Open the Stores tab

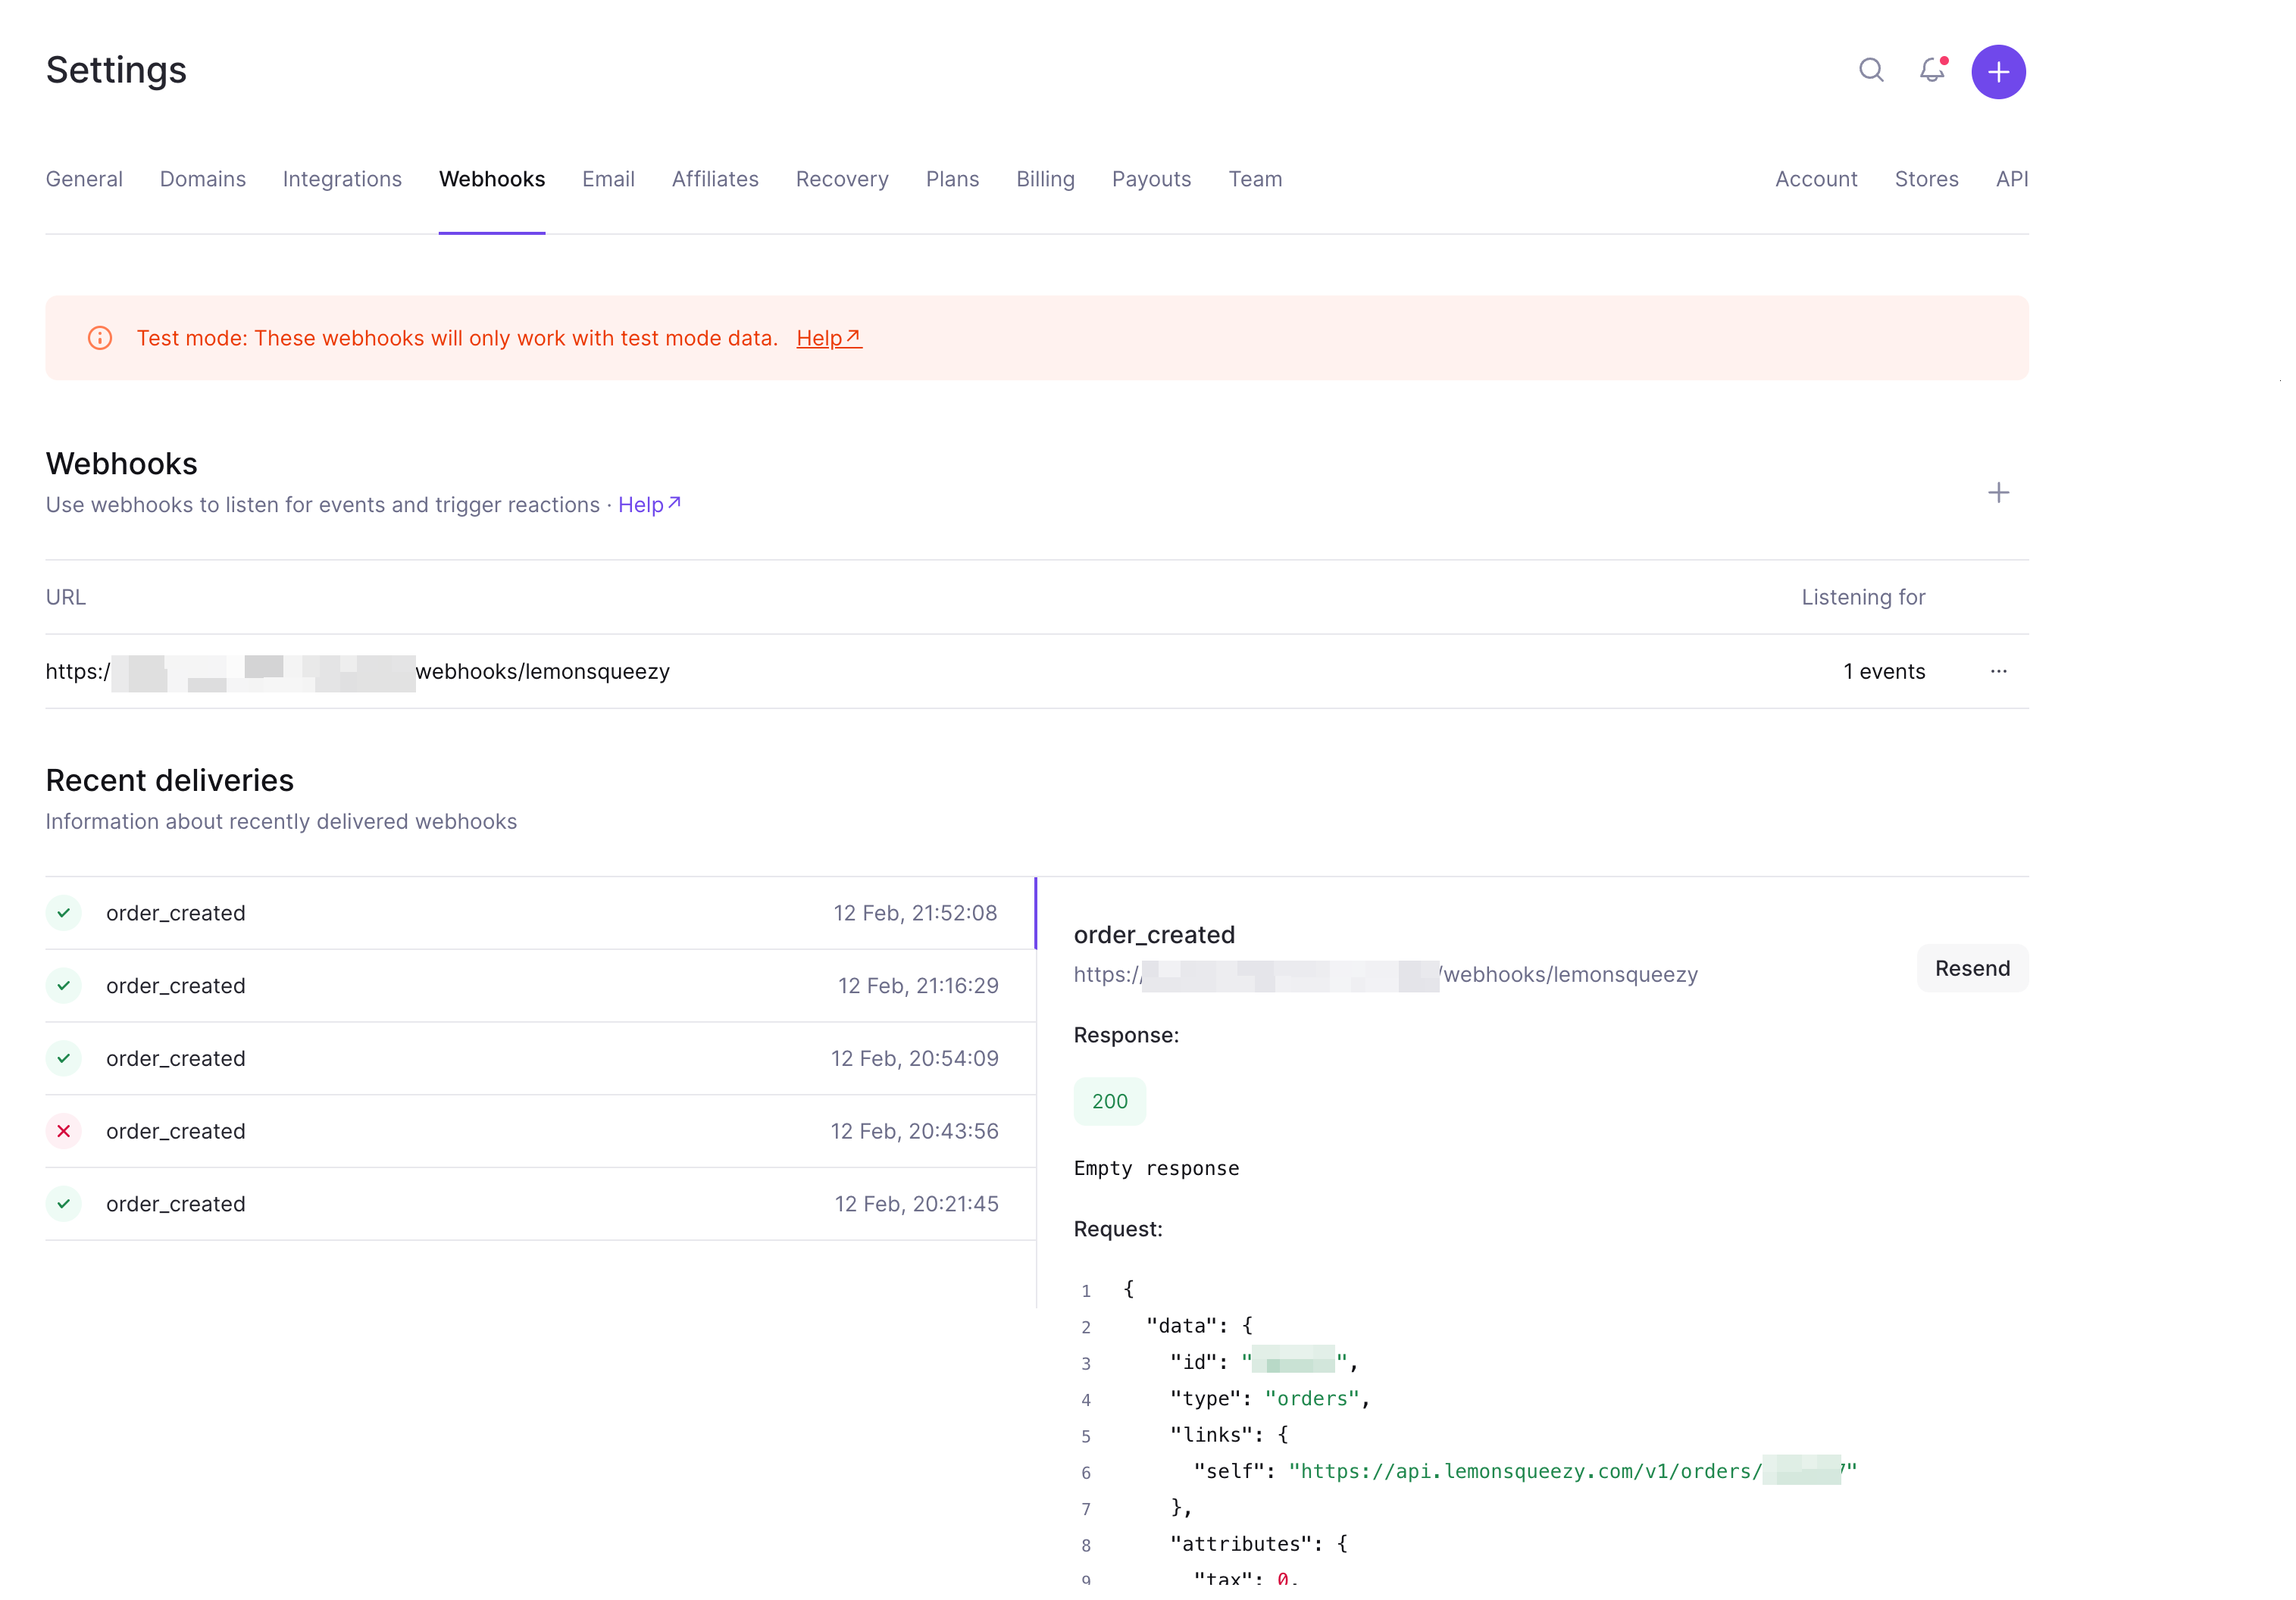pyautogui.click(x=1925, y=179)
